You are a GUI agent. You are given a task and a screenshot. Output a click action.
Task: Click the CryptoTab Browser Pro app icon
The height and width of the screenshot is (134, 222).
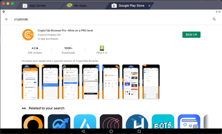[28, 35]
